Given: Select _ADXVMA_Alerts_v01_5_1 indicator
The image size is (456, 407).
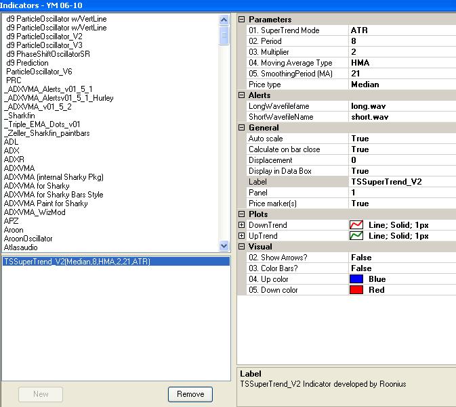Looking at the screenshot, I should 49,89.
